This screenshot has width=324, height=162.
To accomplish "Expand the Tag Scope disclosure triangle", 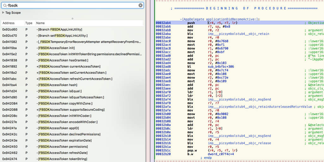I will pyautogui.click(x=3, y=13).
